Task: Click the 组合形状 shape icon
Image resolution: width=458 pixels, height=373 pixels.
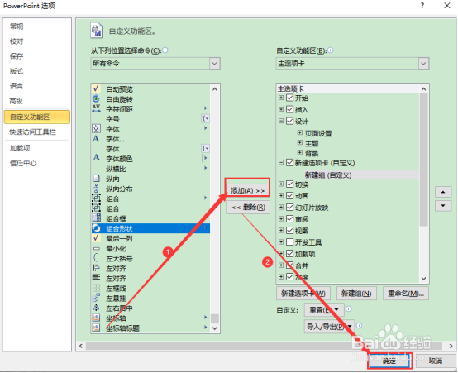Action: point(96,228)
